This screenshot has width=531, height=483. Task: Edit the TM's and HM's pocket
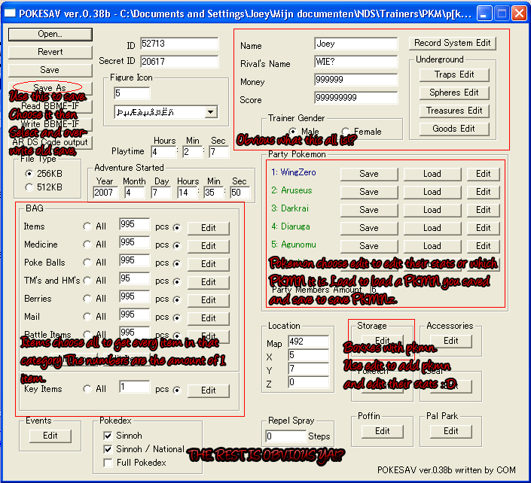209,282
